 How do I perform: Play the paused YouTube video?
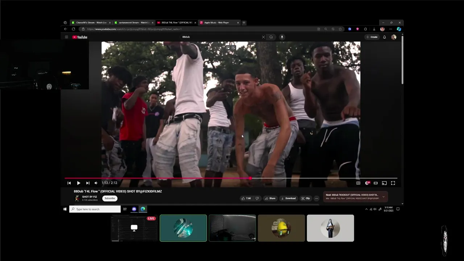(x=78, y=183)
